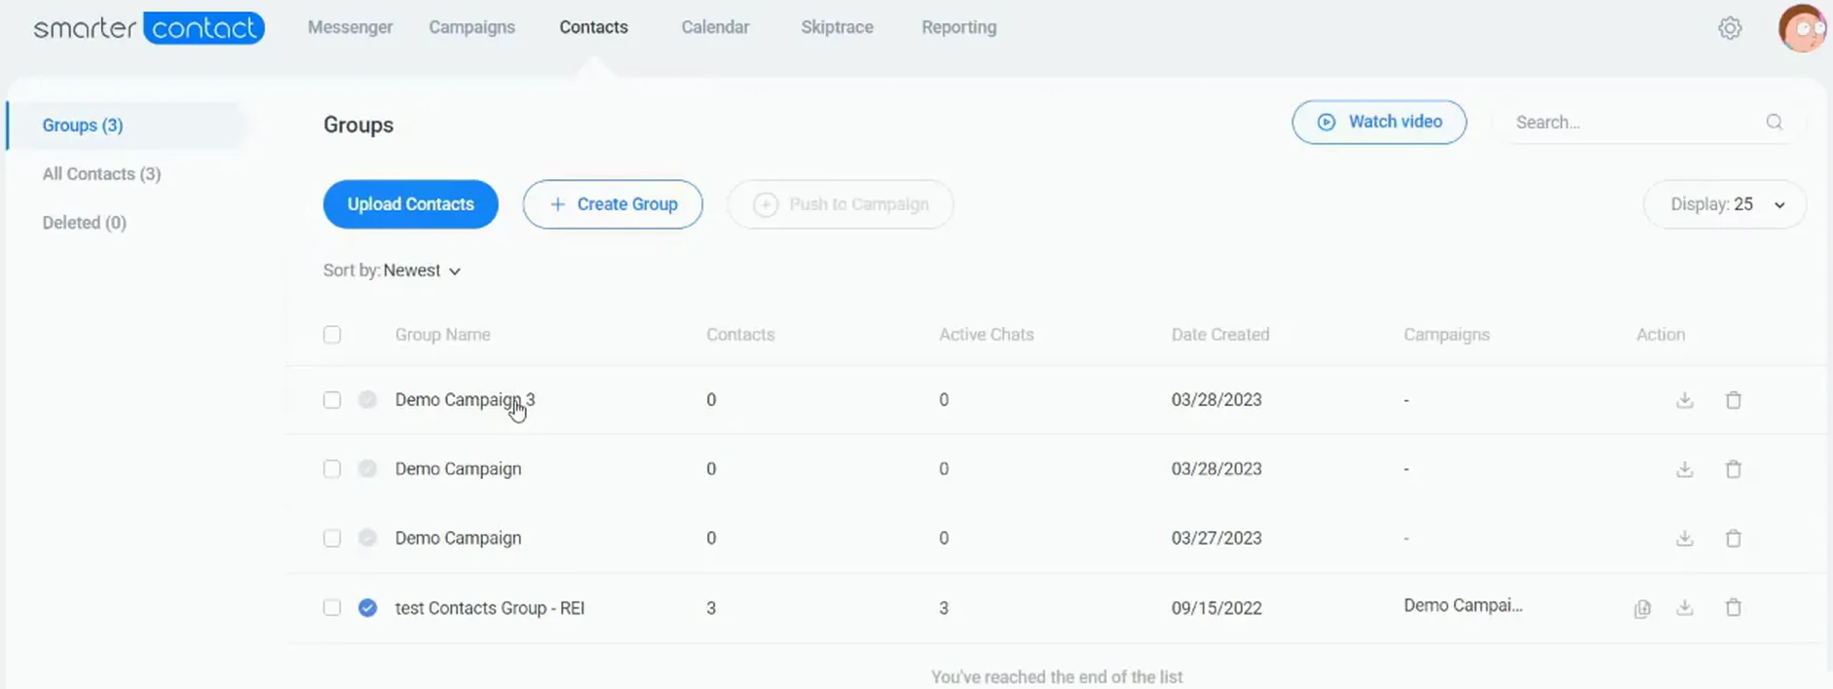
Task: Open Display 25 dropdown
Action: [1725, 204]
